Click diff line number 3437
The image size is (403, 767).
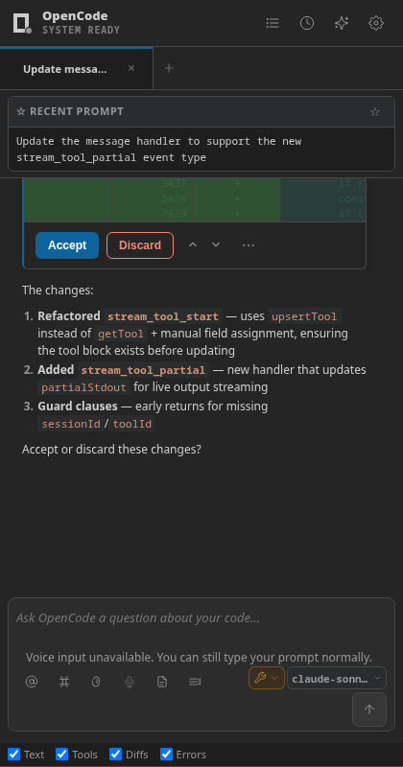pyautogui.click(x=174, y=184)
